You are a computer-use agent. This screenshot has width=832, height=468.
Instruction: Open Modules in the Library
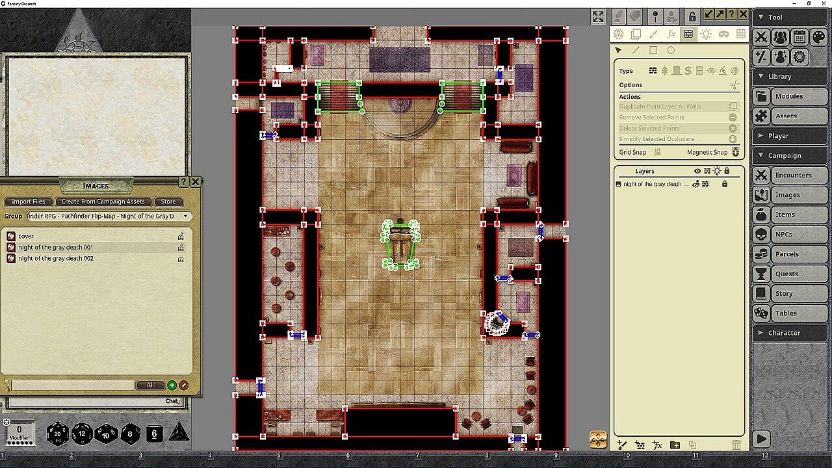pyautogui.click(x=790, y=96)
